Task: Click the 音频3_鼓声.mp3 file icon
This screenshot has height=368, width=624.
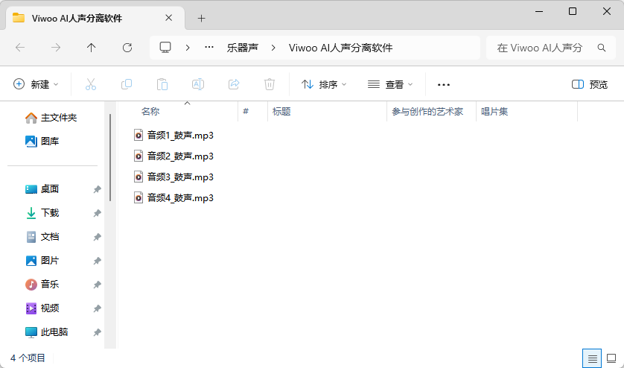Action: [x=138, y=177]
